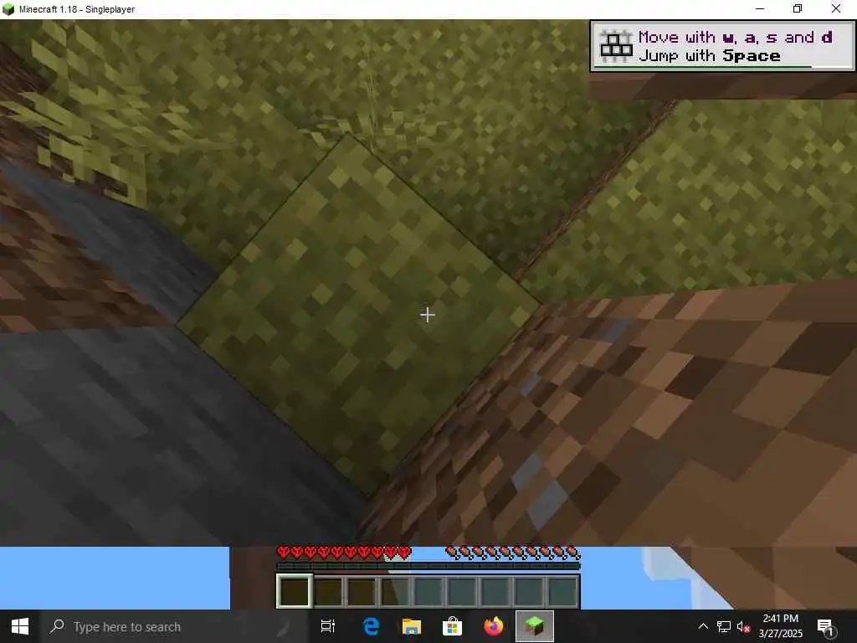Select the first hotbar slot
This screenshot has height=643, width=857.
[294, 591]
